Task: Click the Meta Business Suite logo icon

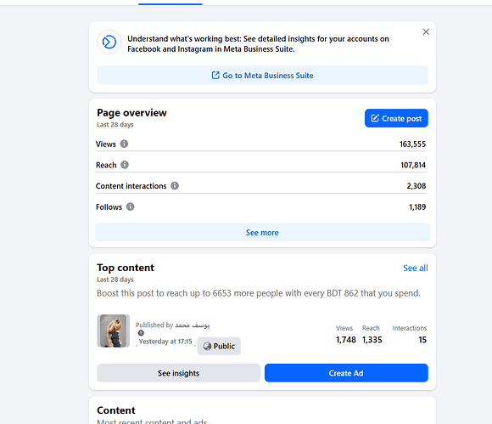Action: (109, 42)
